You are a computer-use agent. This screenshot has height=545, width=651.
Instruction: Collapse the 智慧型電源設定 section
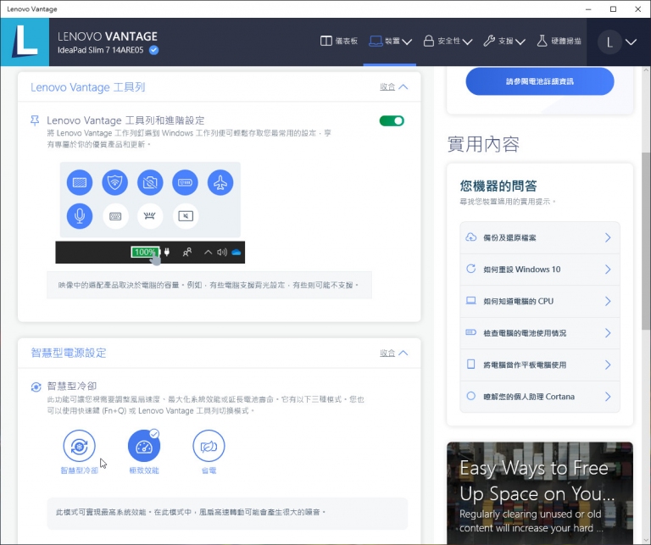393,353
